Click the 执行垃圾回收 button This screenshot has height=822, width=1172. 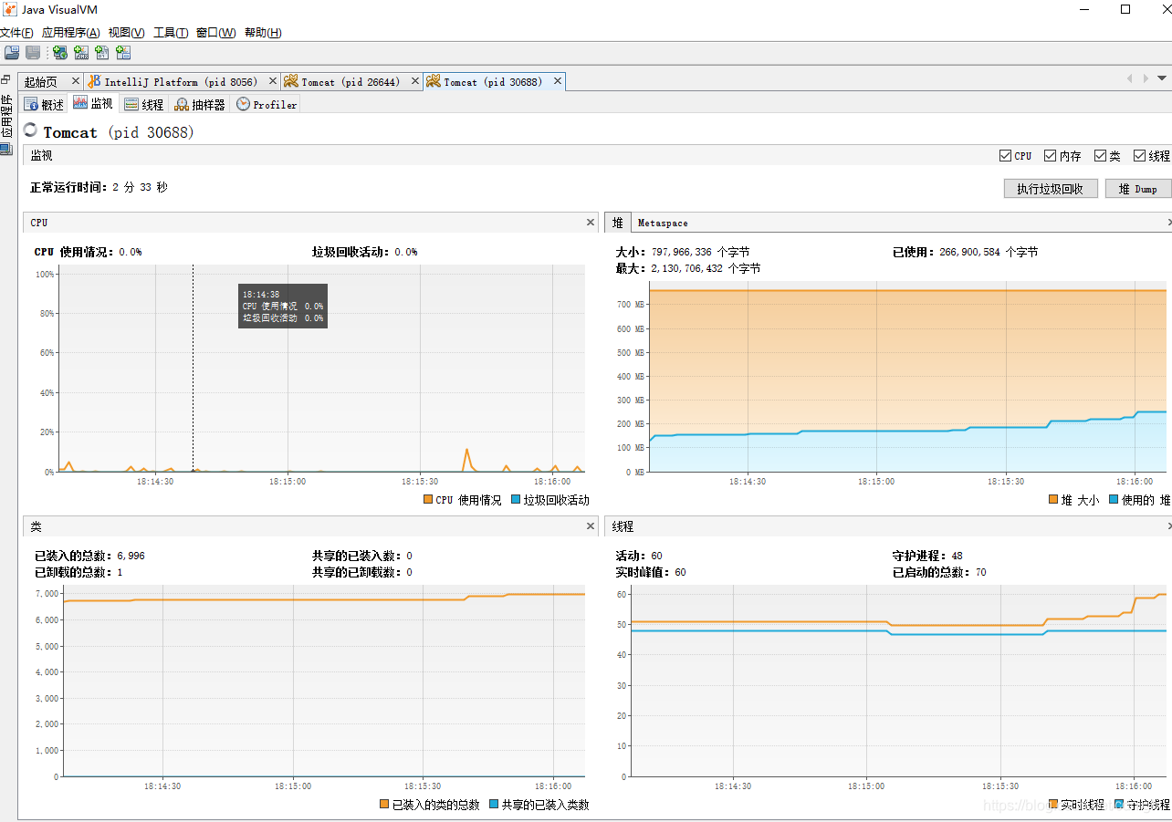pyautogui.click(x=1050, y=189)
